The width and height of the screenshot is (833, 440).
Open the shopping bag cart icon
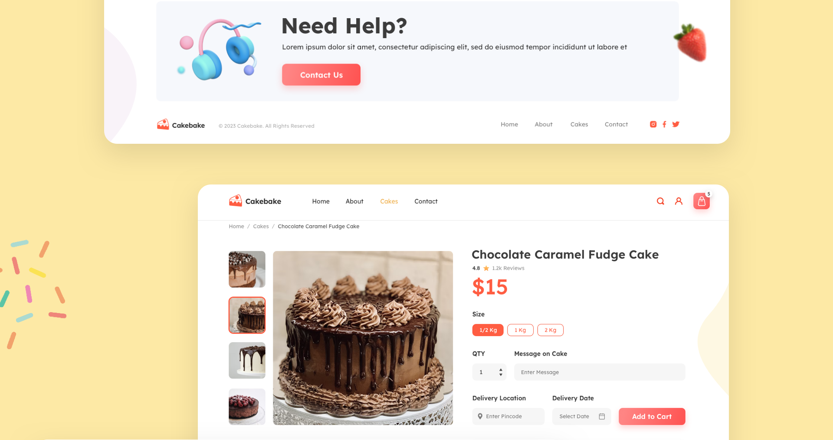pos(702,201)
